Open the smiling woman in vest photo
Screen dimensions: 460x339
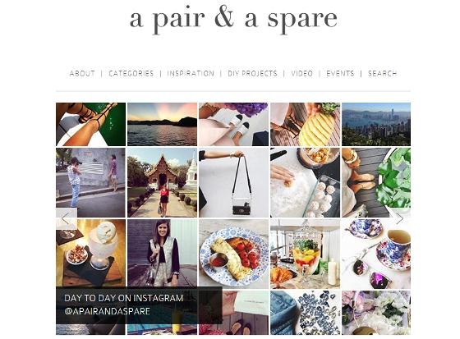coord(163,254)
